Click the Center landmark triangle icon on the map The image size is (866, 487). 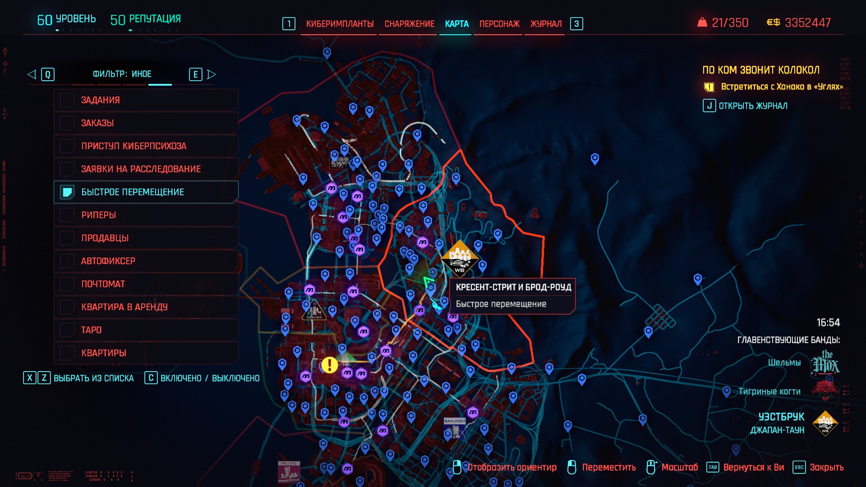[x=314, y=311]
